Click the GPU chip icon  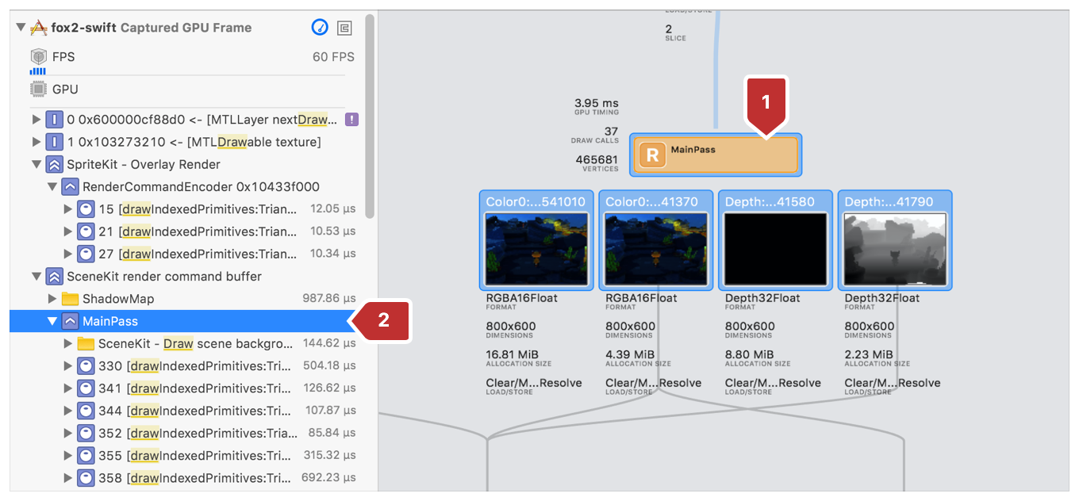click(38, 89)
